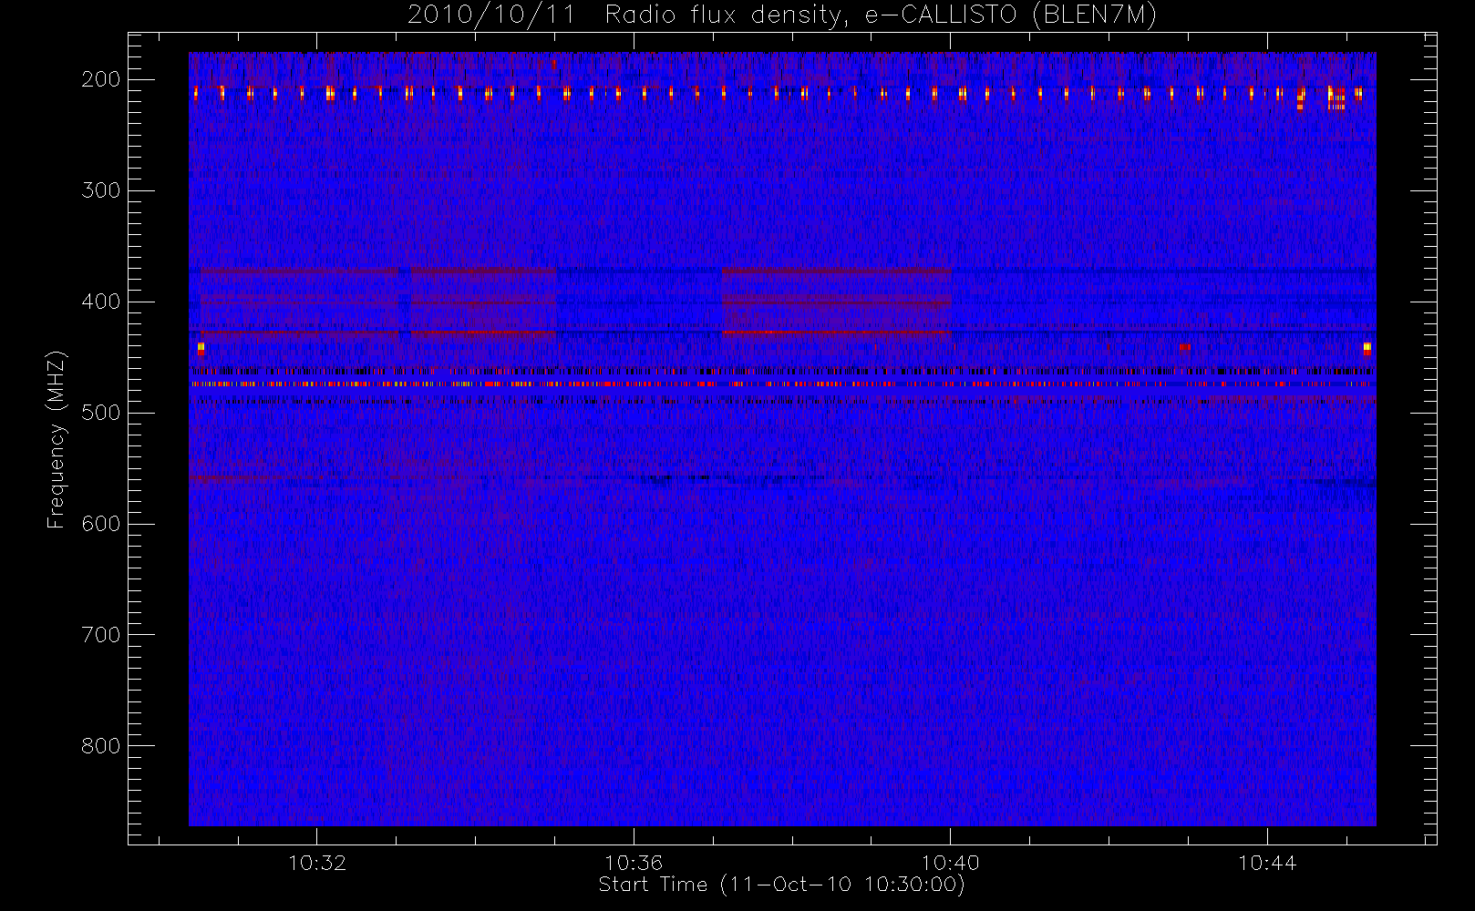Viewport: 1475px width, 911px height.
Task: Click the 400 frequency tick label
Action: pyautogui.click(x=101, y=302)
